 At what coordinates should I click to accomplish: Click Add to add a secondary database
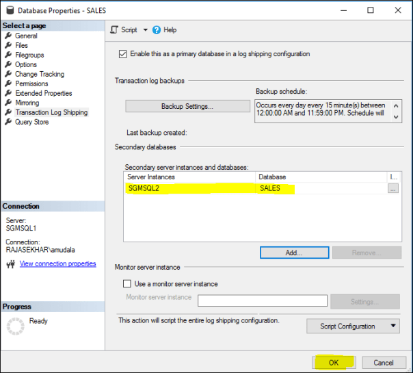[294, 253]
